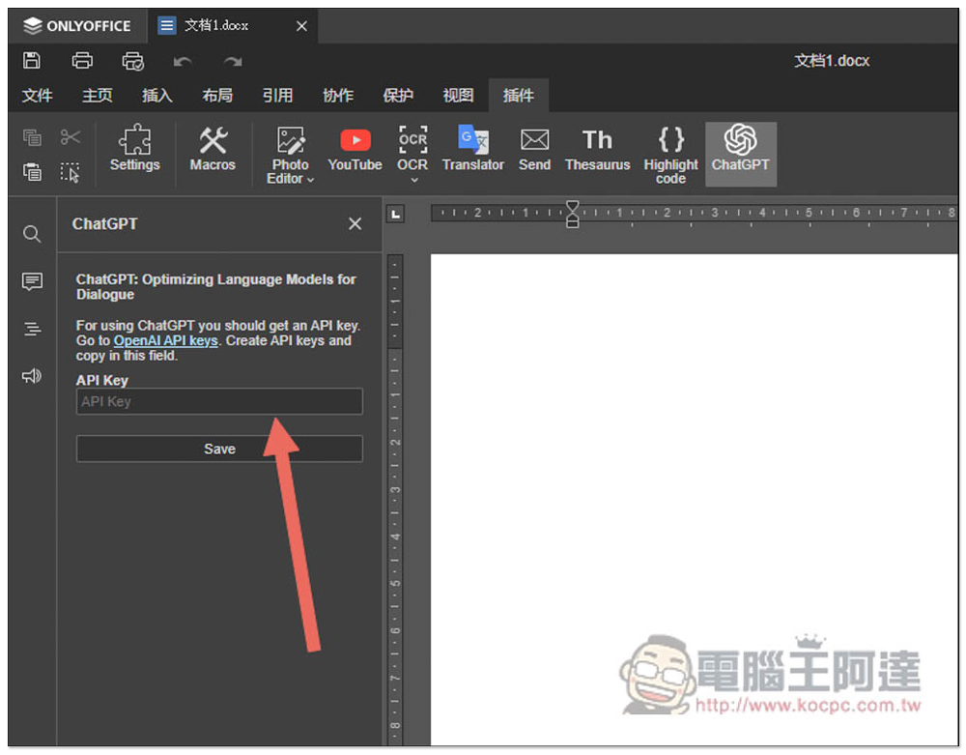Open the OpenAI API keys link
The height and width of the screenshot is (755, 966).
coord(166,341)
